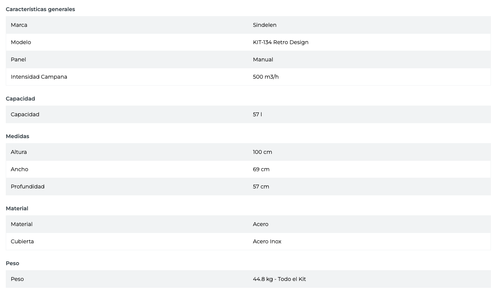Select the 'Sindelen' brand value

coord(264,25)
